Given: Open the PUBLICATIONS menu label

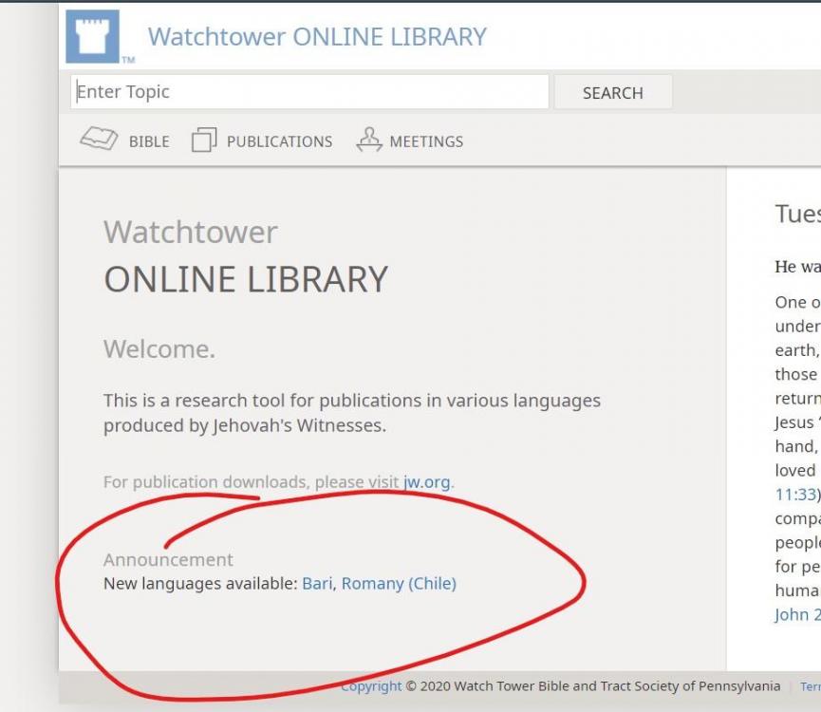Looking at the screenshot, I should pos(279,141).
